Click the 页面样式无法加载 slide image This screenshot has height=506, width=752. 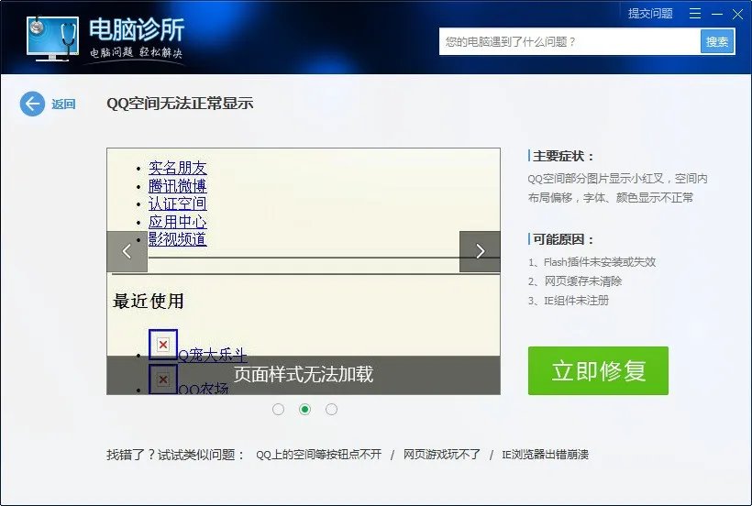click(304, 271)
